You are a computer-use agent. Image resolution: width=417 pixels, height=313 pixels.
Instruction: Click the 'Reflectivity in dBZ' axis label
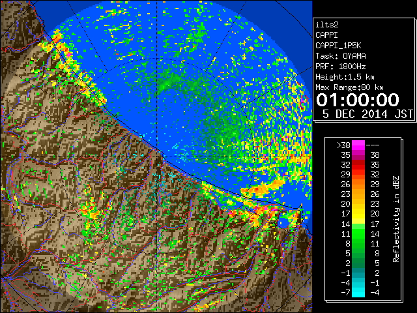tap(396, 219)
